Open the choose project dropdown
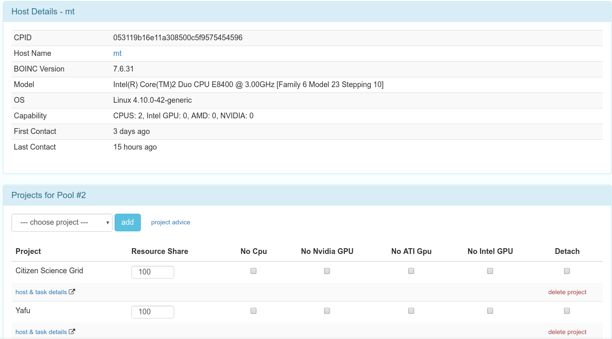Image resolution: width=612 pixels, height=339 pixels. click(x=62, y=223)
